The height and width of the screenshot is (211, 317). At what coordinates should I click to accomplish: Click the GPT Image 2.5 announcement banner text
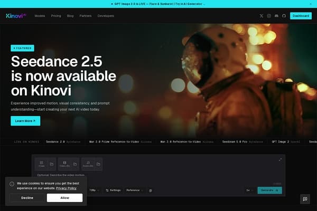coord(158,4)
